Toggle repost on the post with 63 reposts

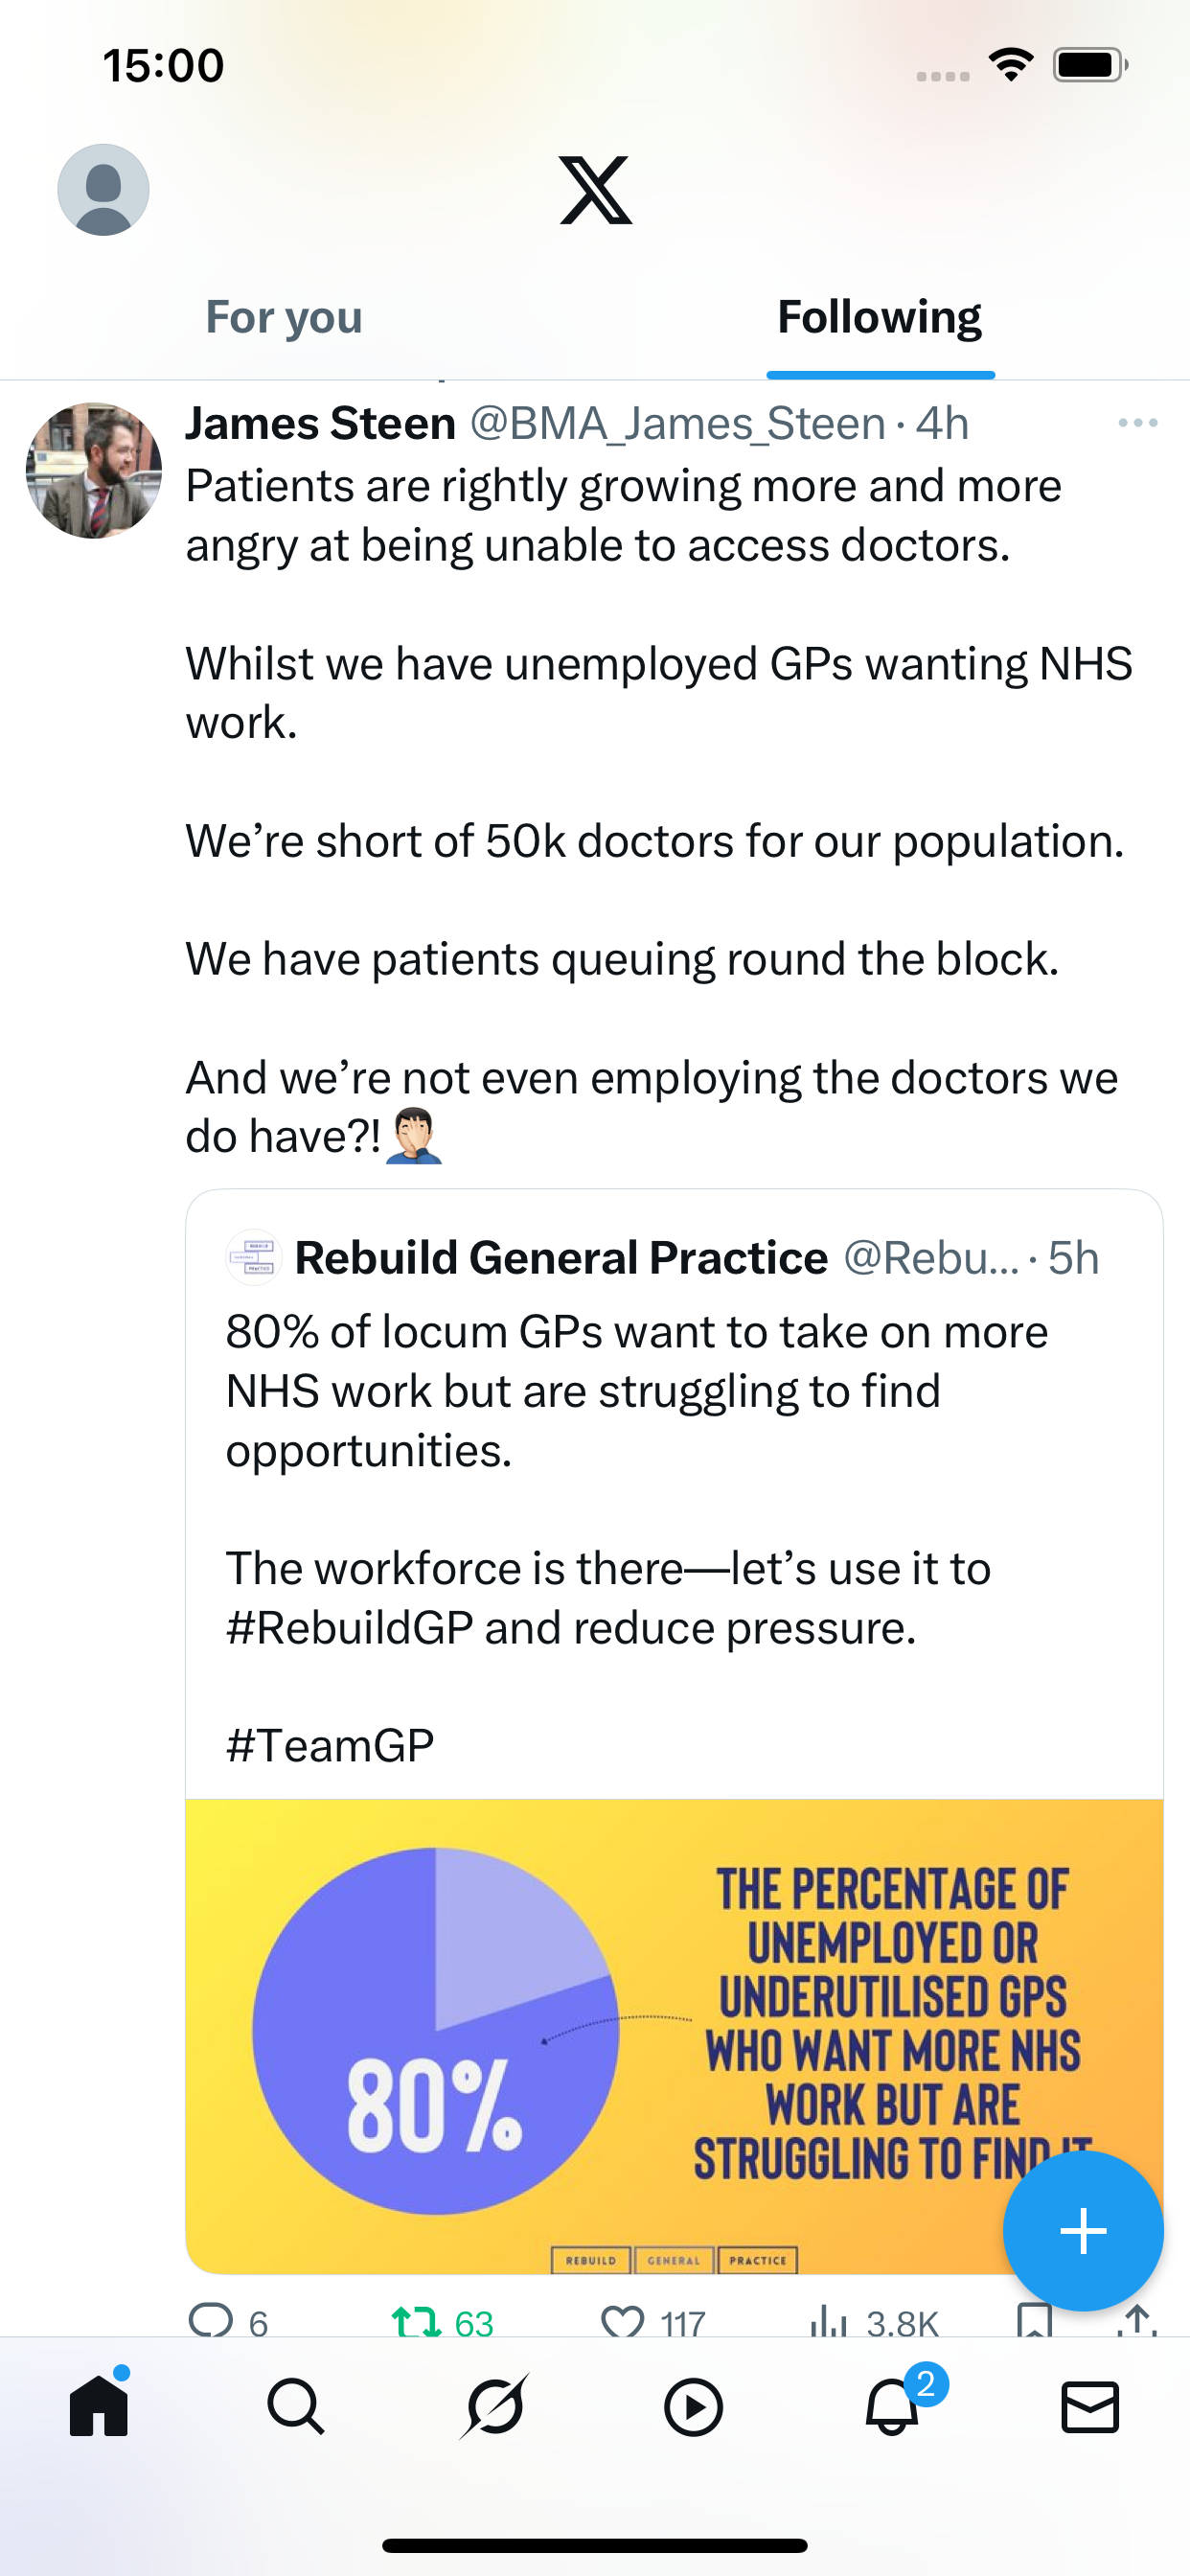[x=416, y=2319]
